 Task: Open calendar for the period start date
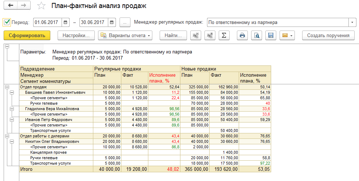66,23
